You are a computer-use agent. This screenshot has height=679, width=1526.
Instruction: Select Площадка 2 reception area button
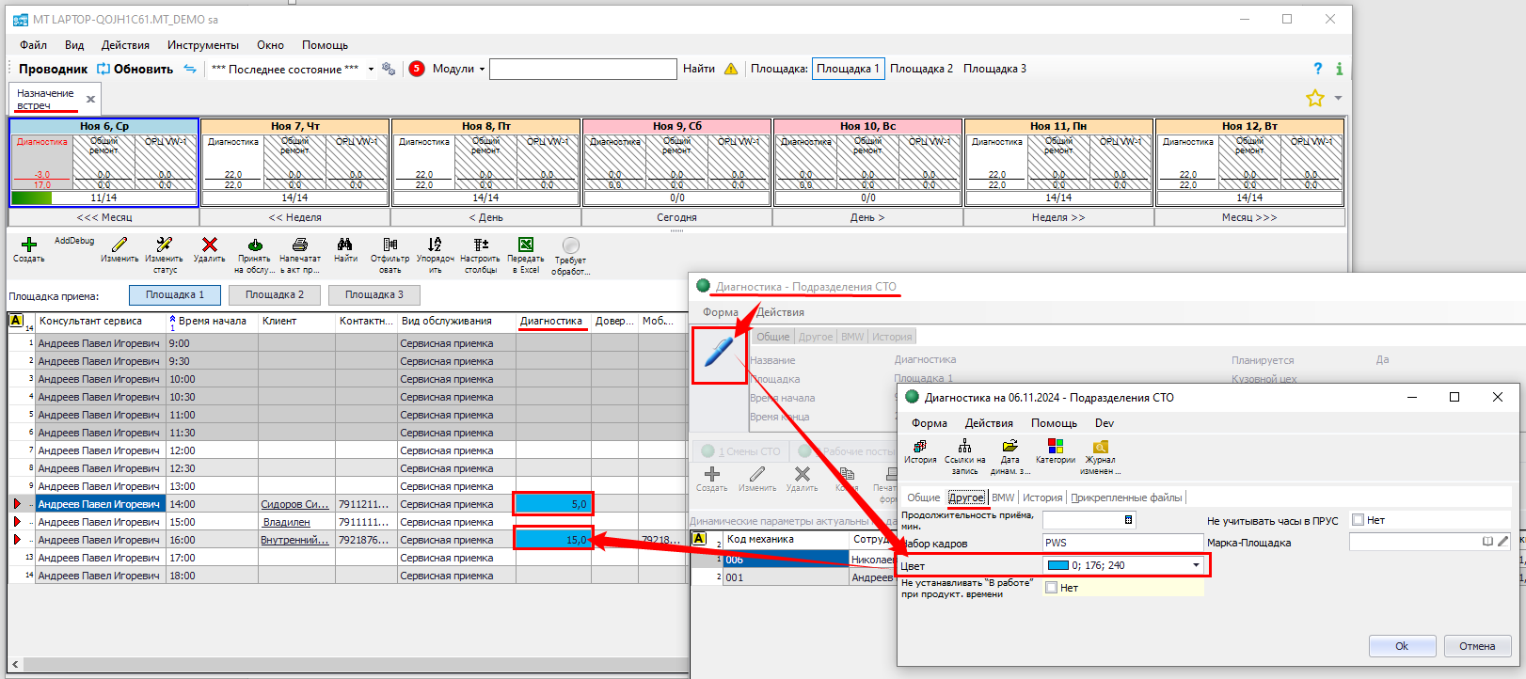click(x=274, y=295)
